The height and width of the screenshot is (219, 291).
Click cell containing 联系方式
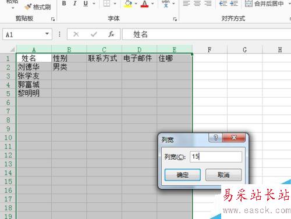[104, 58]
